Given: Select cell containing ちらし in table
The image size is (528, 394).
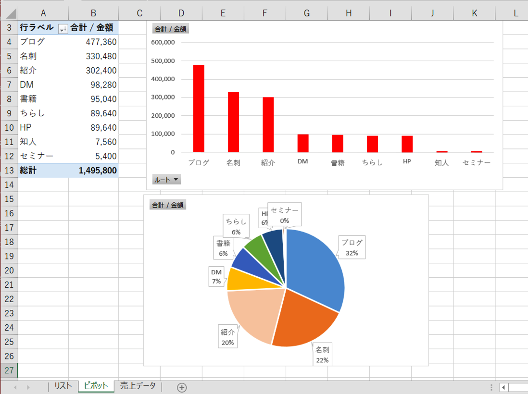Looking at the screenshot, I should (x=43, y=113).
